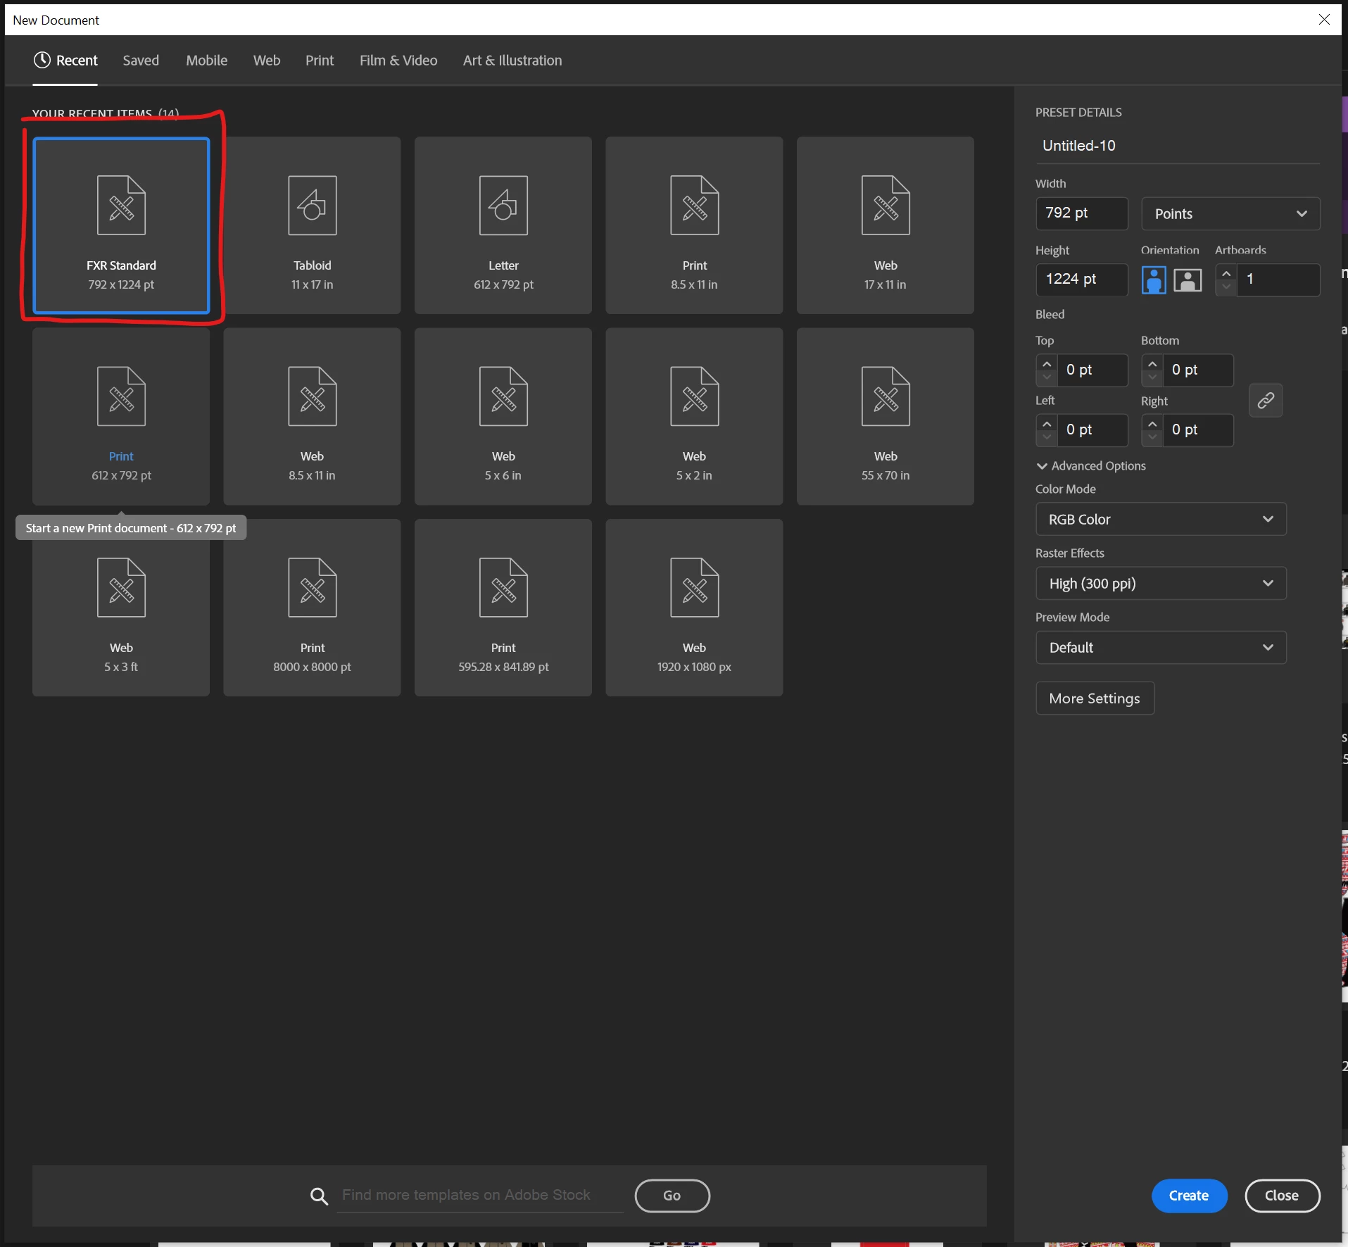Click the Width input field
This screenshot has height=1247, width=1348.
pos(1082,213)
